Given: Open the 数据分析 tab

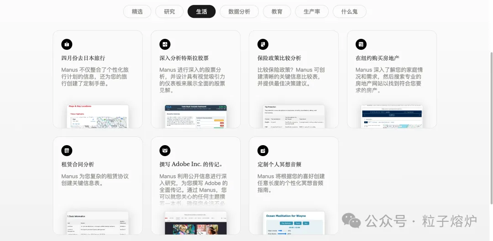Looking at the screenshot, I should pos(239,11).
